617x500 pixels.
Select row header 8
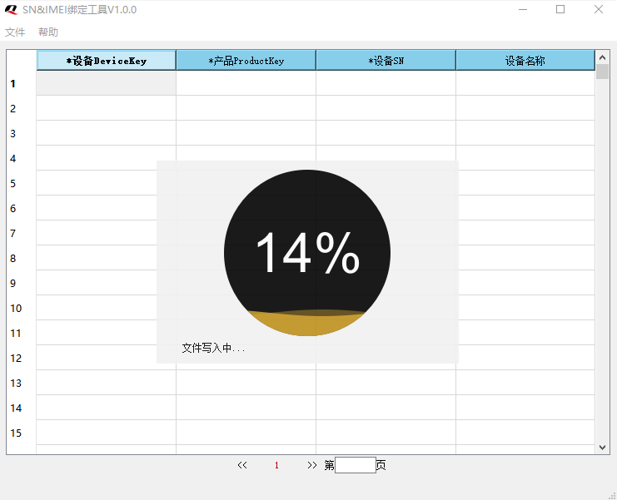22,258
